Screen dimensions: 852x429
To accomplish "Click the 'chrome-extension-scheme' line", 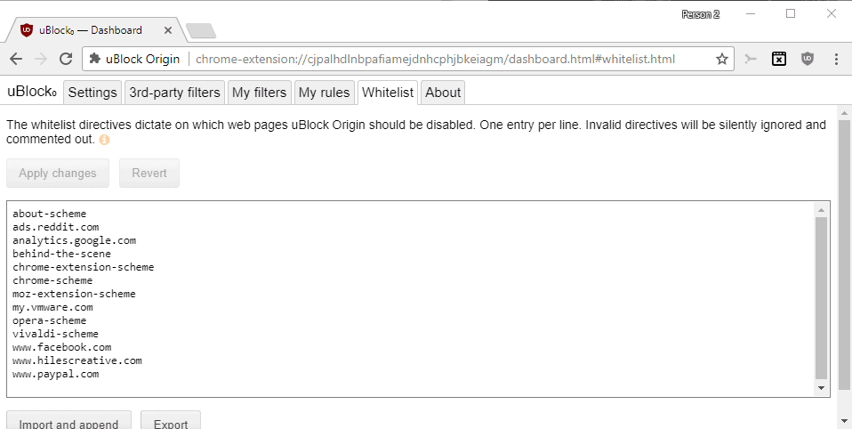I will 83,267.
